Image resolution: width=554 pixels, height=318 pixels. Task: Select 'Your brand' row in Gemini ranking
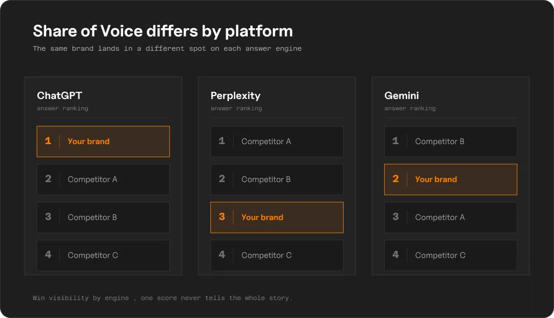pos(451,180)
